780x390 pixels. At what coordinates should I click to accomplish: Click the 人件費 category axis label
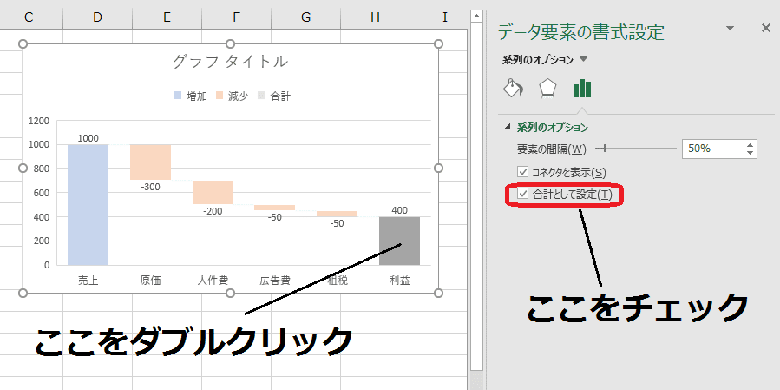click(x=213, y=281)
